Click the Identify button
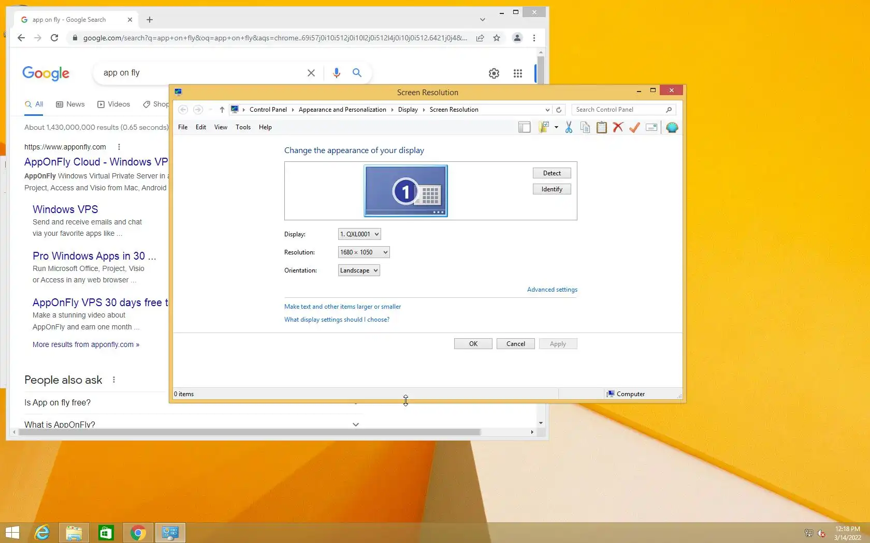870x543 pixels. tap(552, 189)
